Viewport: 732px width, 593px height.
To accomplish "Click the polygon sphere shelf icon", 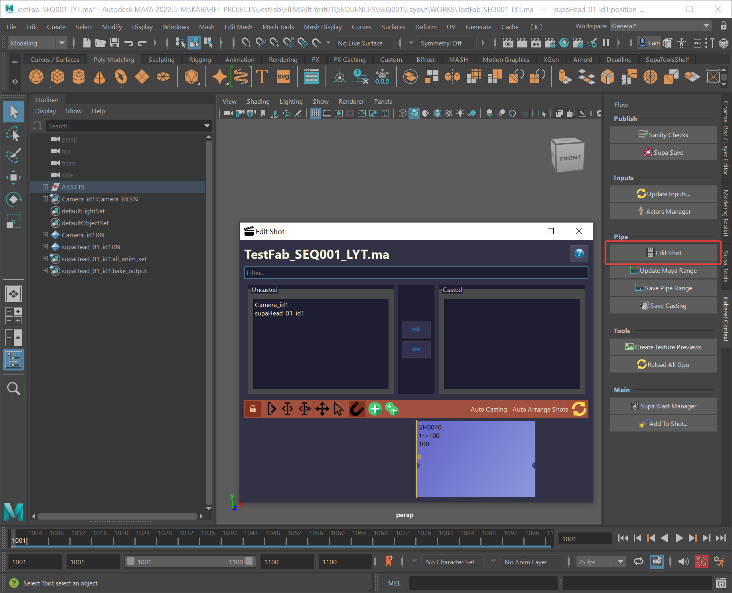I will [36, 76].
